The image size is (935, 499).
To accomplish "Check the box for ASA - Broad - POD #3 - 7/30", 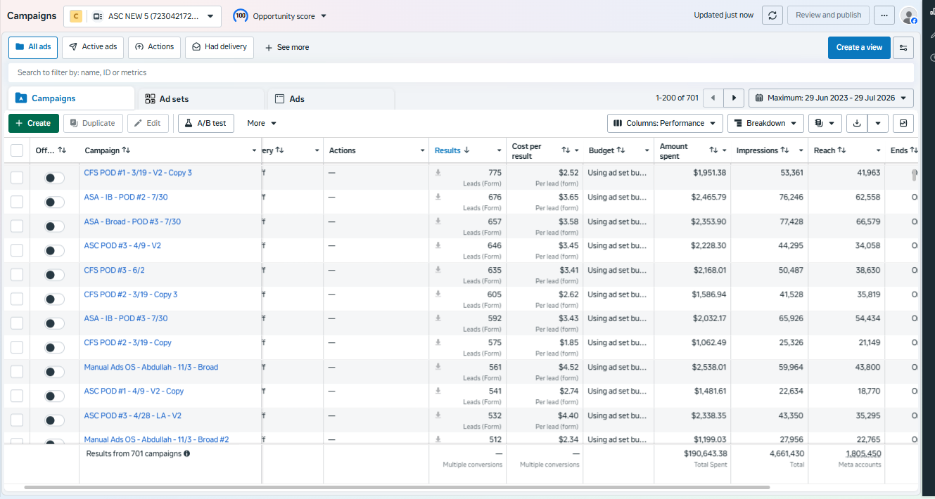I will pos(17,226).
